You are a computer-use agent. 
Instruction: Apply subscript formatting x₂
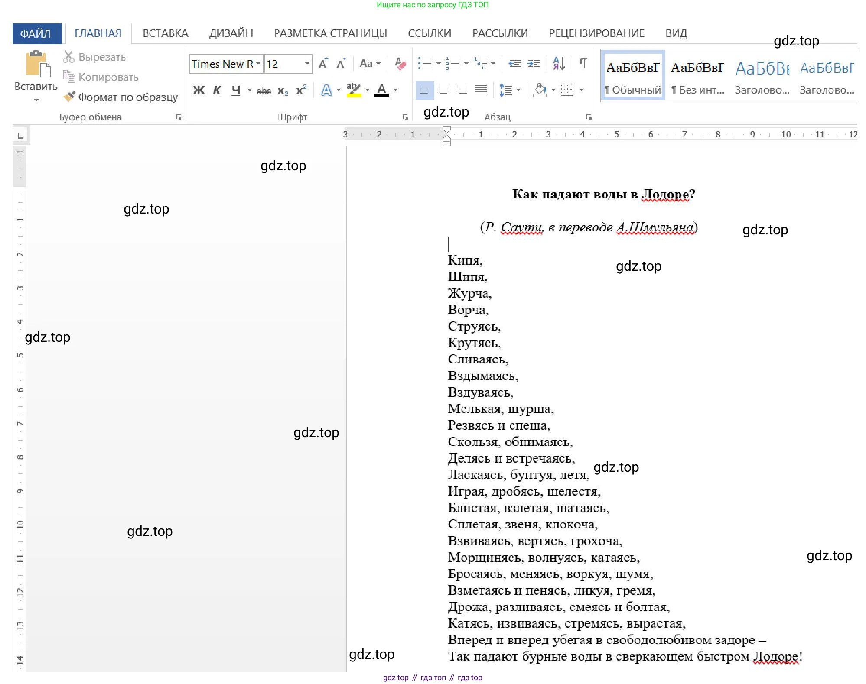tap(283, 91)
